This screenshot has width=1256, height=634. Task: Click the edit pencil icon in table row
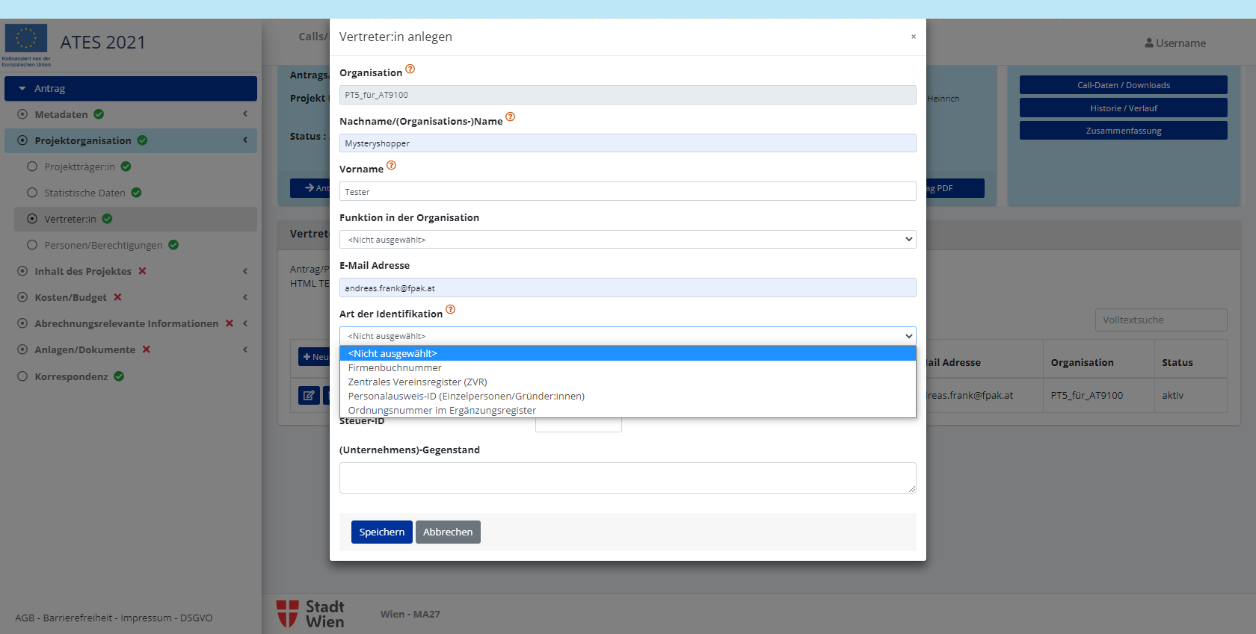(309, 395)
